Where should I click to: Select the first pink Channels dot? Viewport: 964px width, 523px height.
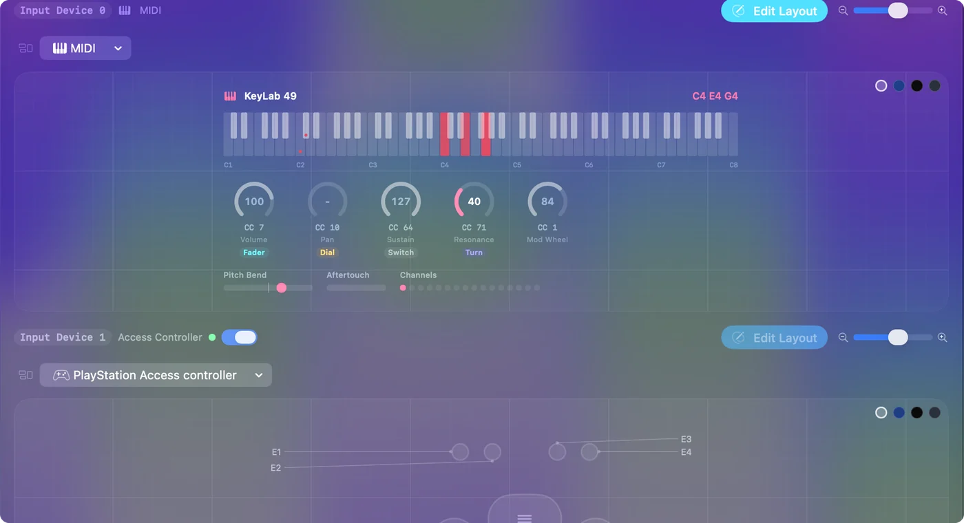(x=403, y=288)
